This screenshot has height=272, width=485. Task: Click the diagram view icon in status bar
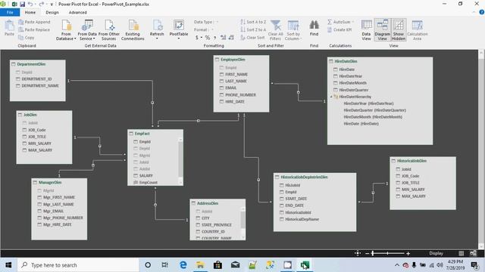pos(473,254)
